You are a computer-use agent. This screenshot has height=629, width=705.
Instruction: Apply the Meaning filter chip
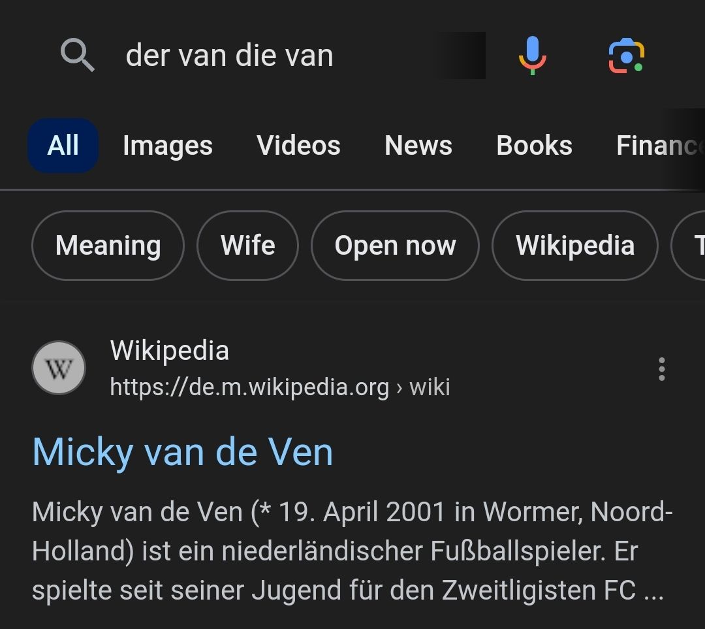coord(108,246)
